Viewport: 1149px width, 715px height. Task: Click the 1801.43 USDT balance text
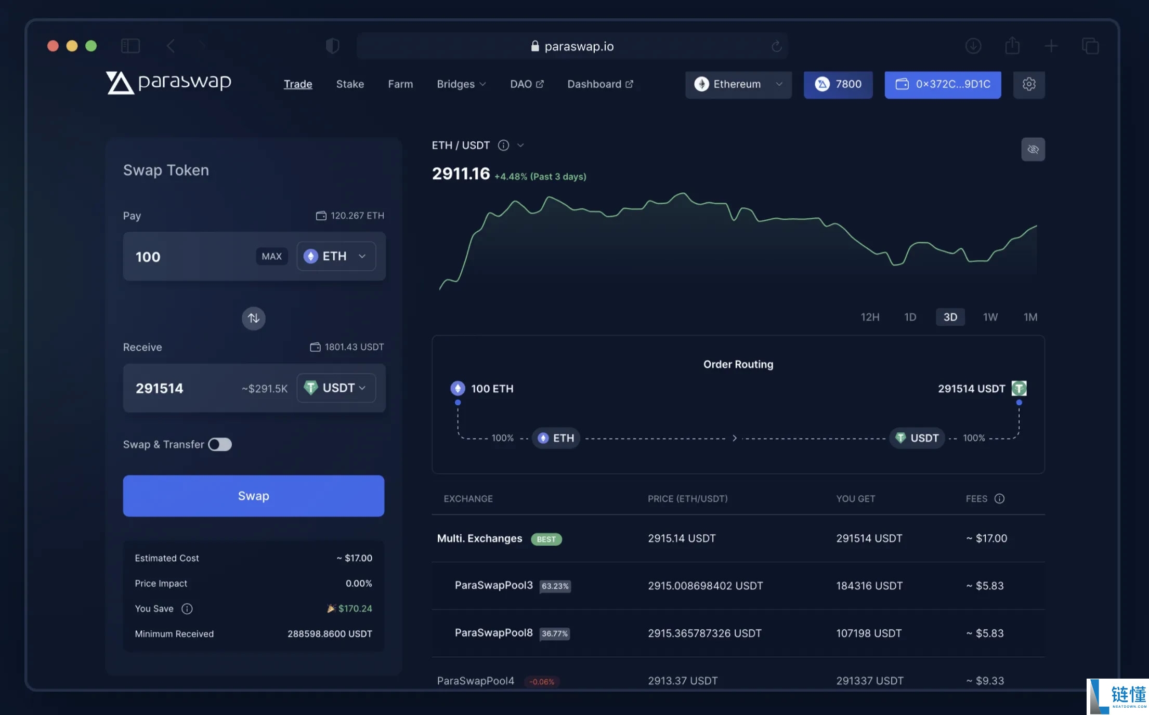(354, 347)
